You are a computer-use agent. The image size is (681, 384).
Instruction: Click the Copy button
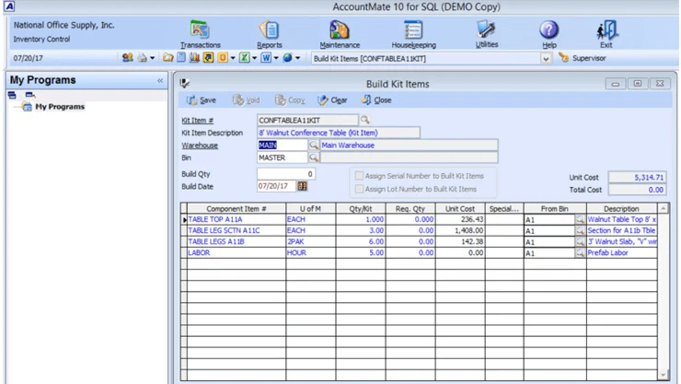(290, 99)
